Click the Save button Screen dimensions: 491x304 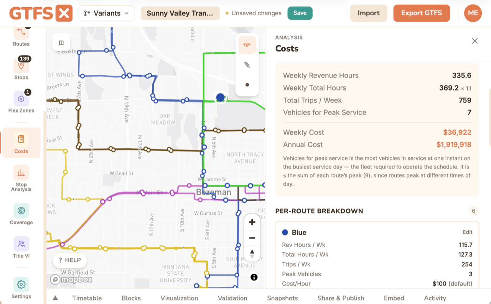point(300,13)
